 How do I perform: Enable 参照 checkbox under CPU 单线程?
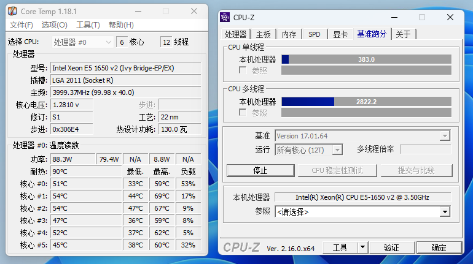[x=243, y=70]
